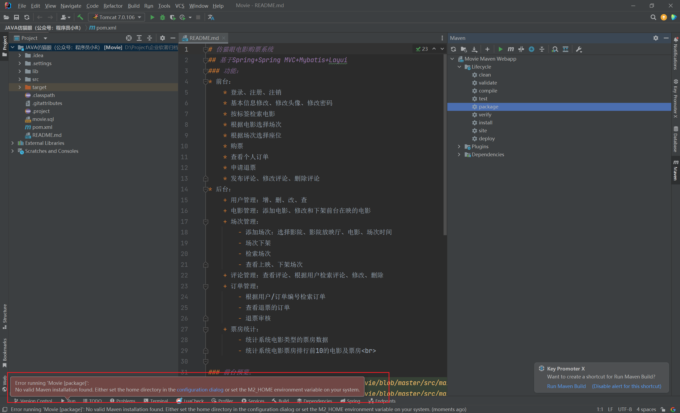Expand the Plugins node in Maven panel
Image resolution: width=680 pixels, height=413 pixels.
tap(459, 147)
